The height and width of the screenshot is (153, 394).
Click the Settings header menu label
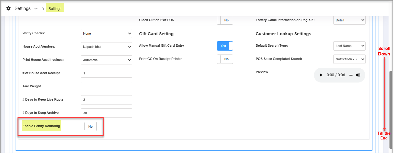pyautogui.click(x=23, y=8)
